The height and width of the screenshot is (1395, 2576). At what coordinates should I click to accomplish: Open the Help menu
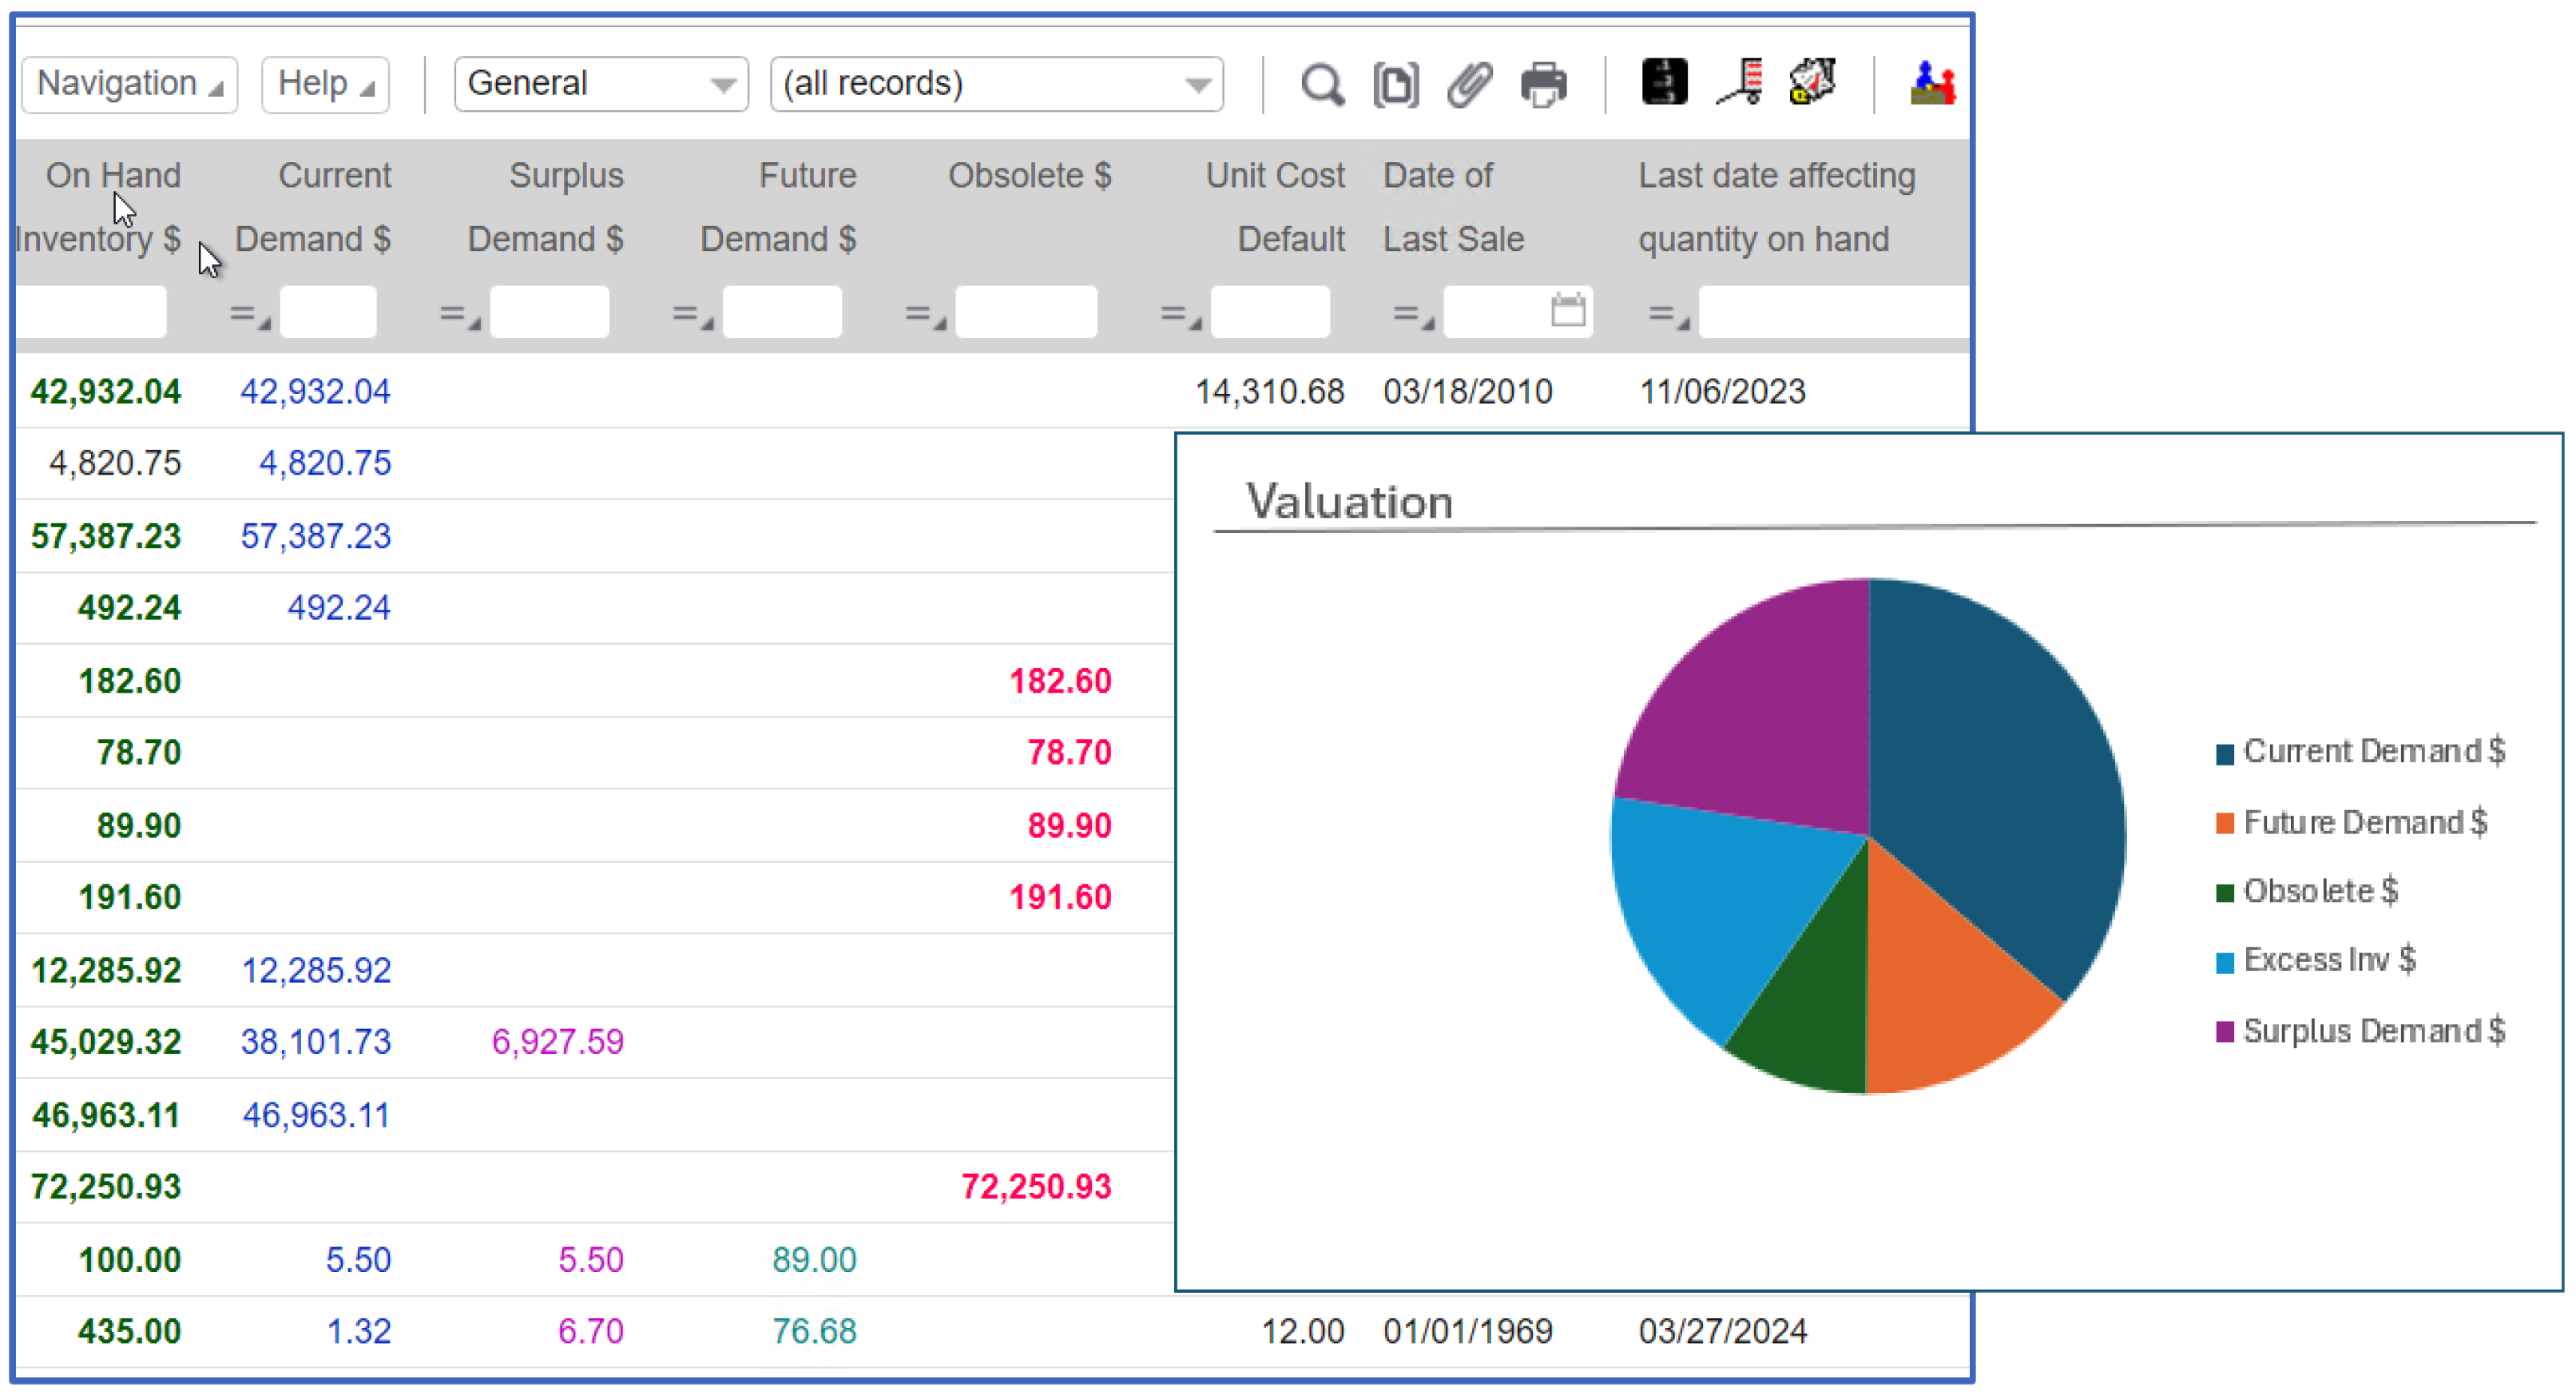pos(324,83)
